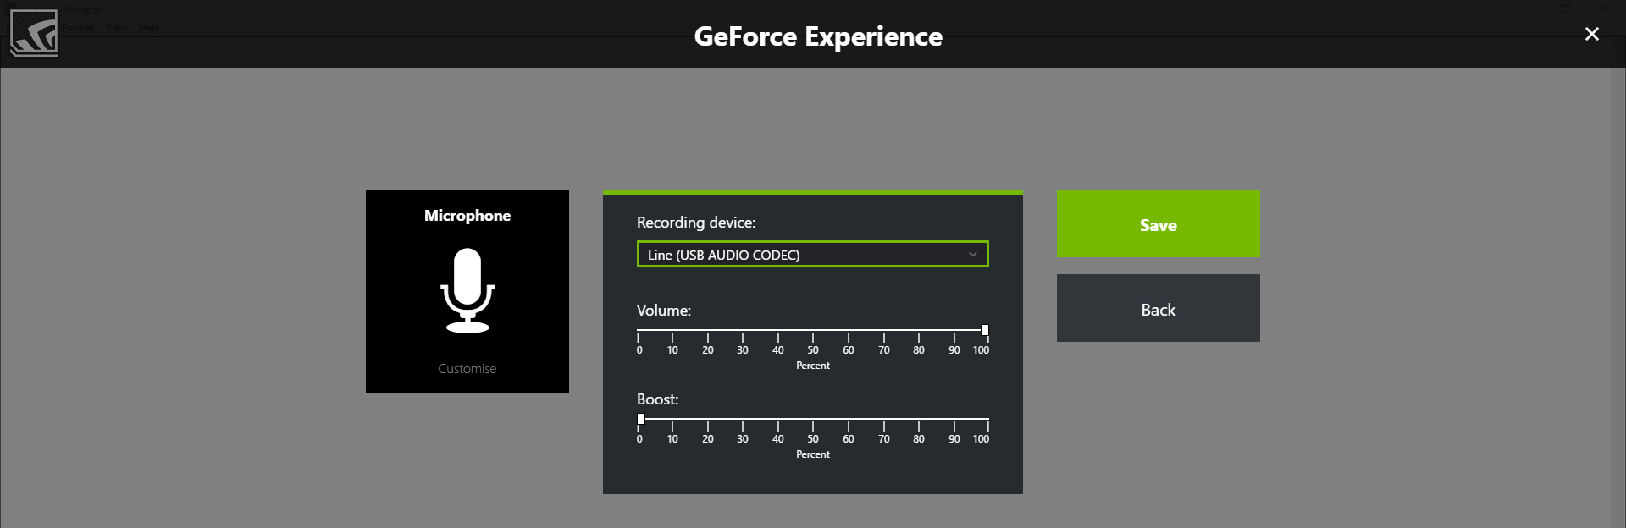Open the Microphone Customise tile
1626x528 pixels.
[467, 291]
